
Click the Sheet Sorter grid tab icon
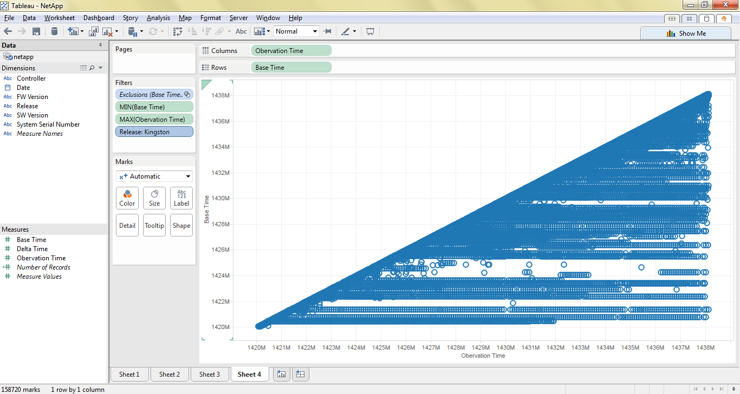[x=689, y=18]
